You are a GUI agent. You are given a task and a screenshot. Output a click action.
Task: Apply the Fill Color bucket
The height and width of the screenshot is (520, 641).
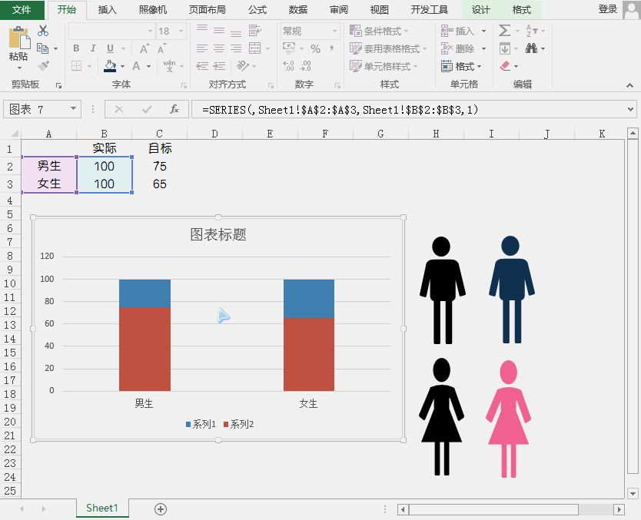pos(110,66)
